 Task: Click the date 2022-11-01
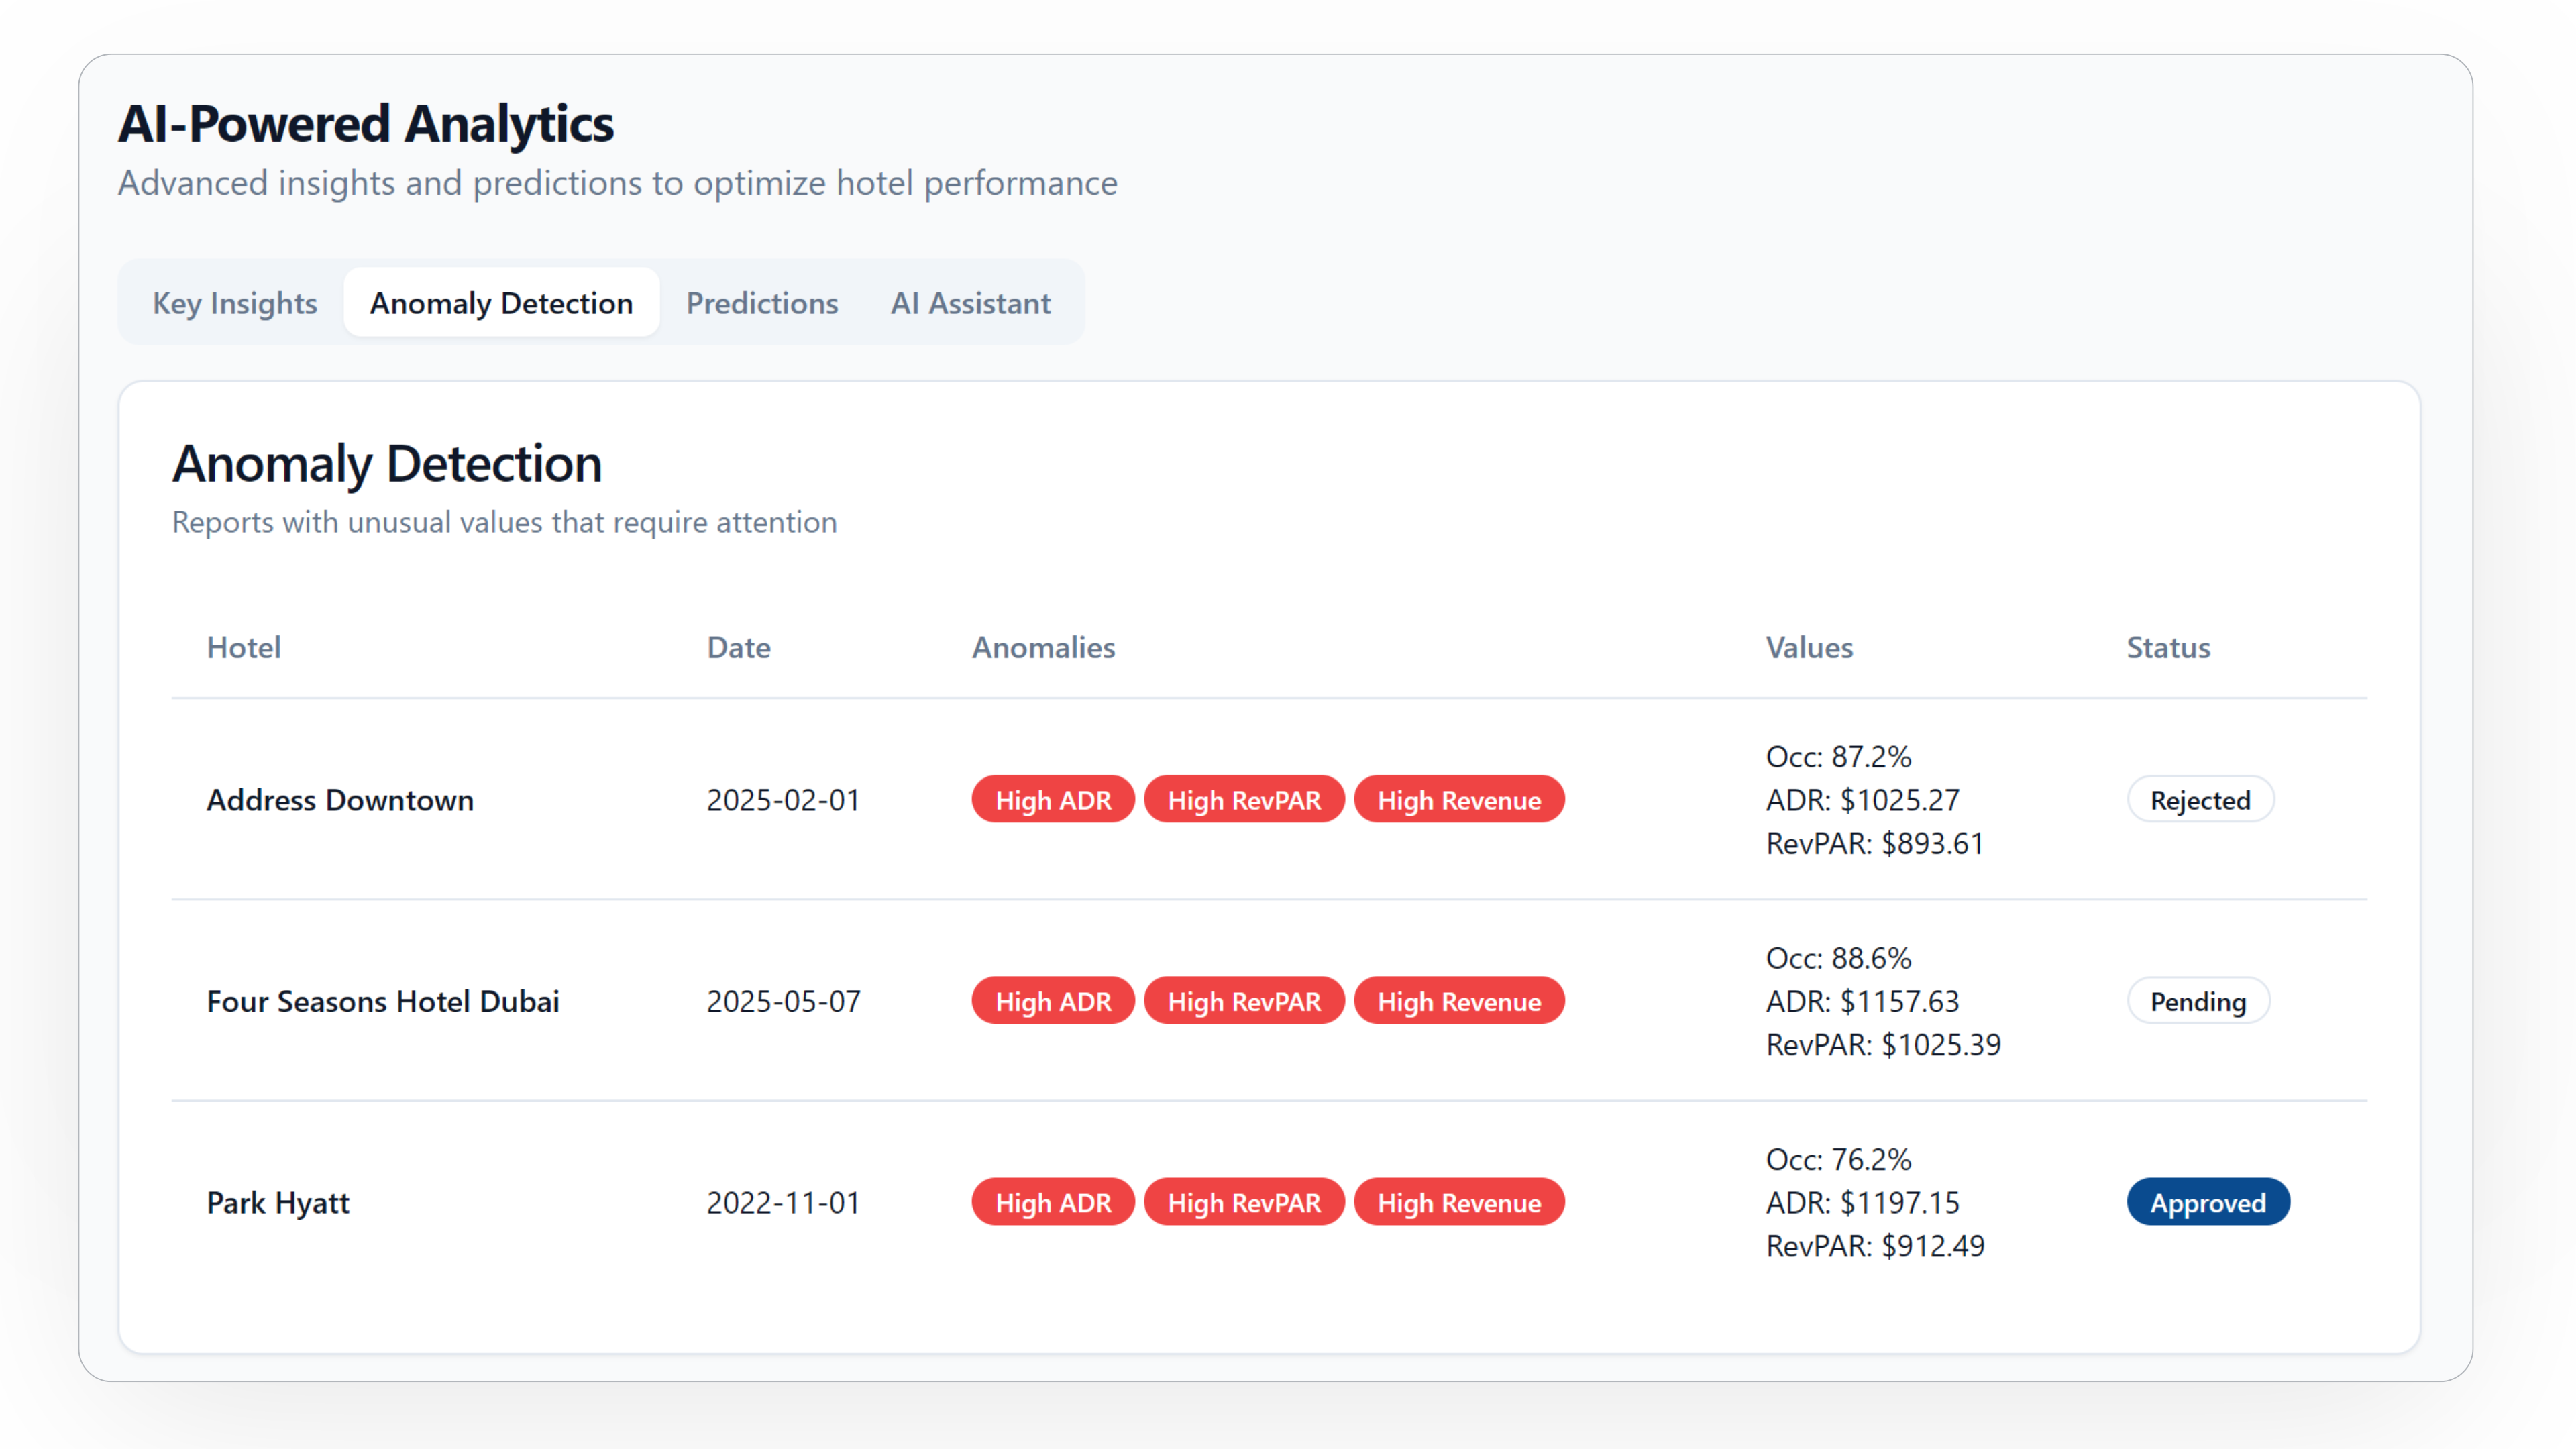(x=783, y=1202)
